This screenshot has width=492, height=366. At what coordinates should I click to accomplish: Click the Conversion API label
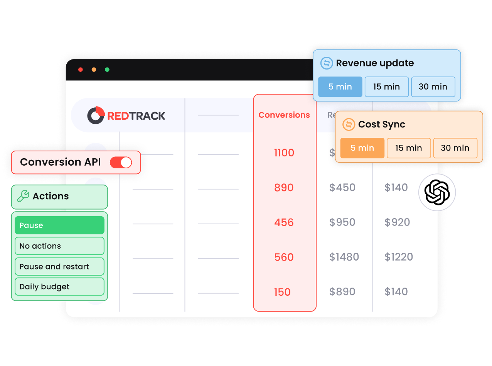coord(61,162)
